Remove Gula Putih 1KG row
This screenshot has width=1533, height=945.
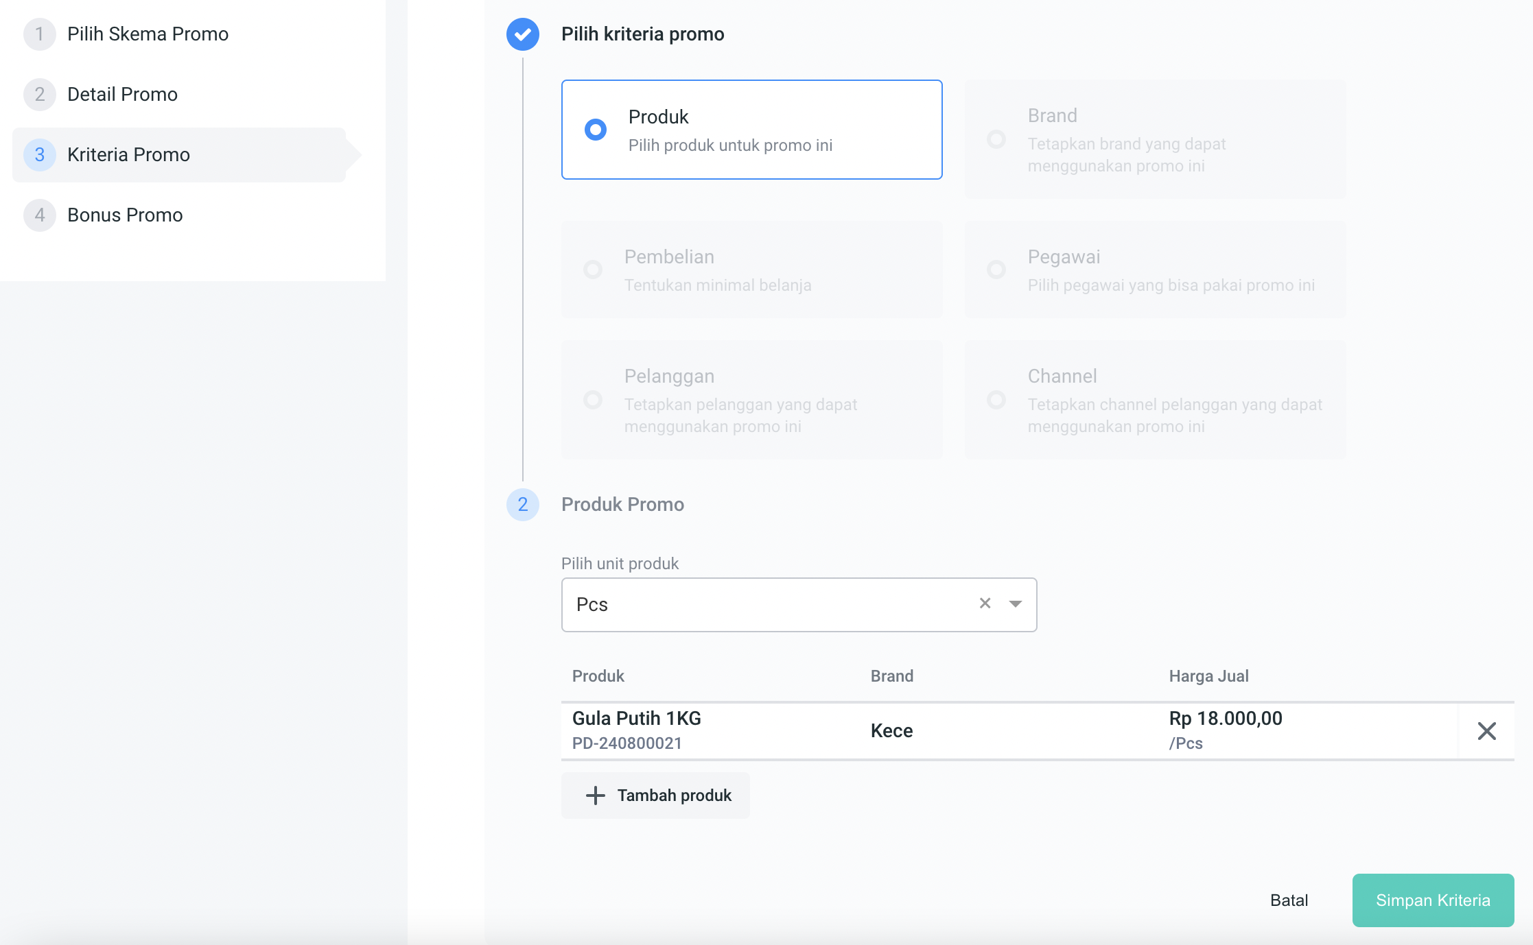tap(1486, 731)
